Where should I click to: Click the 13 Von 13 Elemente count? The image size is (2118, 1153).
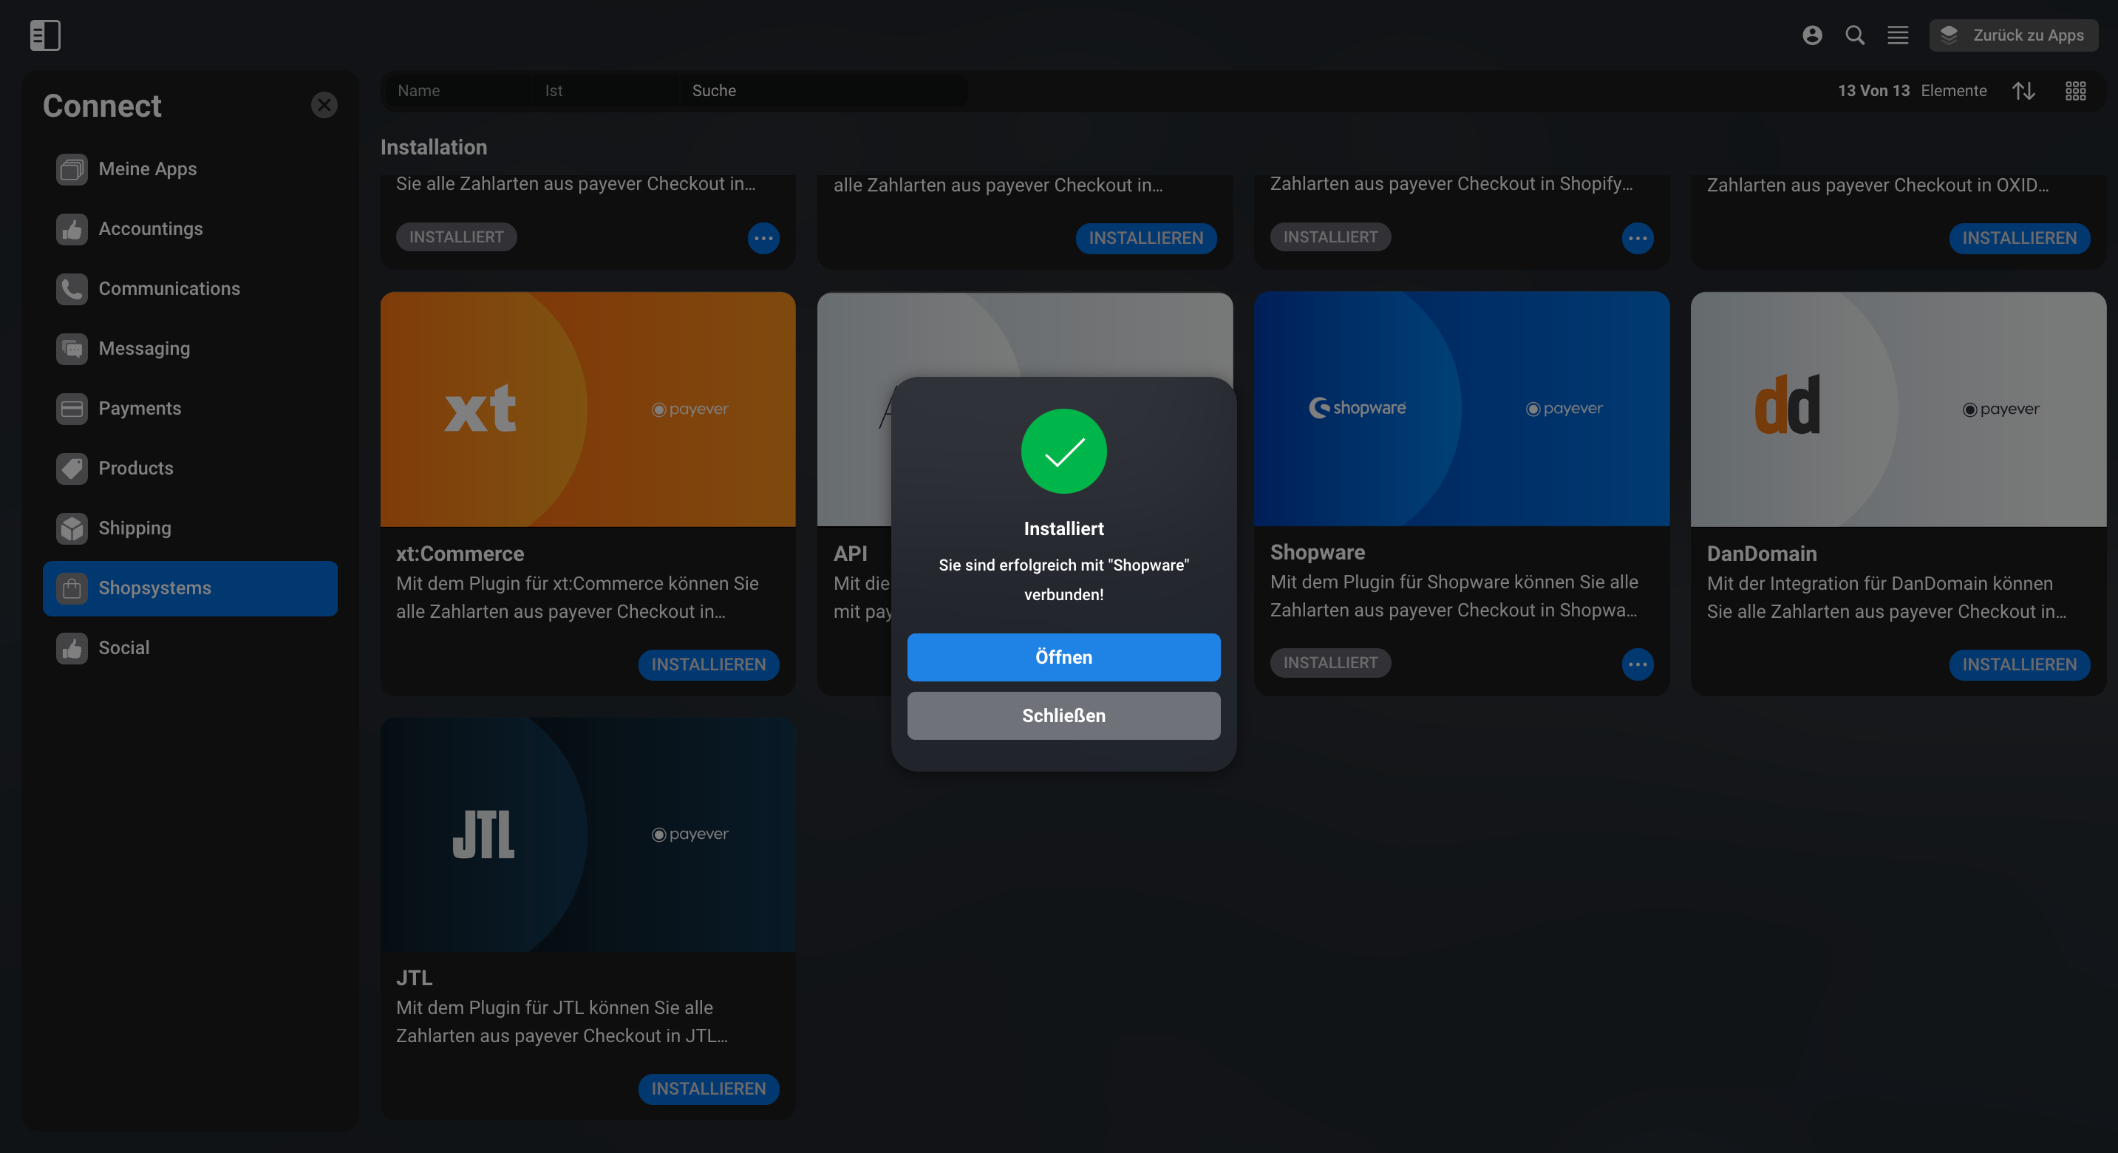tap(1913, 90)
